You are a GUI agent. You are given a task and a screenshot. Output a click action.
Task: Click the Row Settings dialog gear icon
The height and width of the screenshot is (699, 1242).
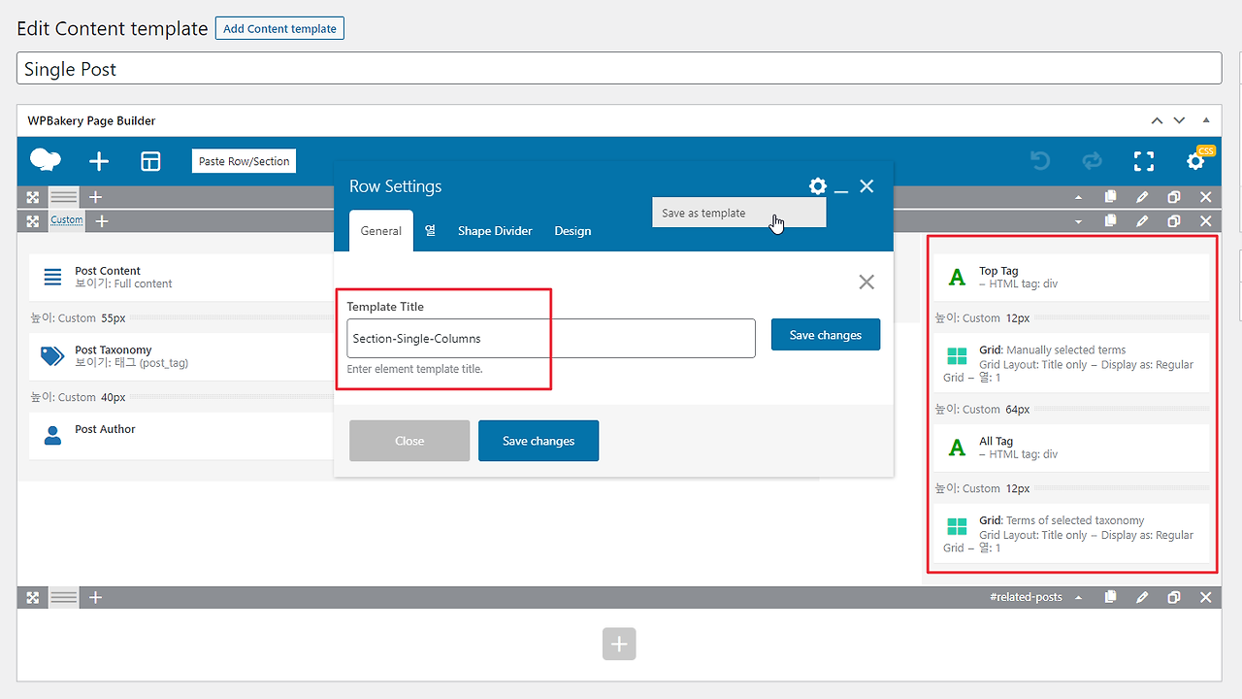(818, 186)
